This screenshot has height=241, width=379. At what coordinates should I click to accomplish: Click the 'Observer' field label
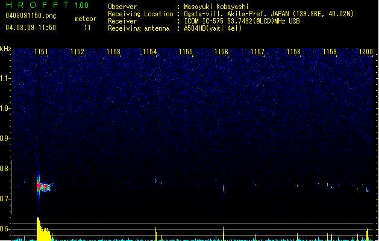[x=122, y=7]
